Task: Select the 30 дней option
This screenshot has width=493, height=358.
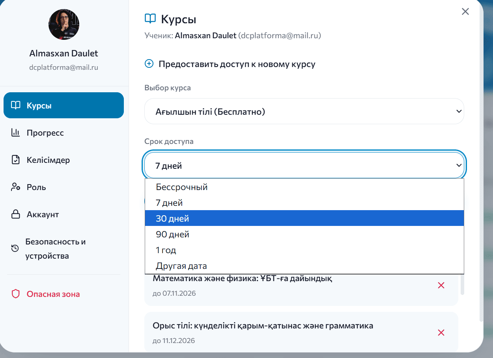Action: coord(304,218)
